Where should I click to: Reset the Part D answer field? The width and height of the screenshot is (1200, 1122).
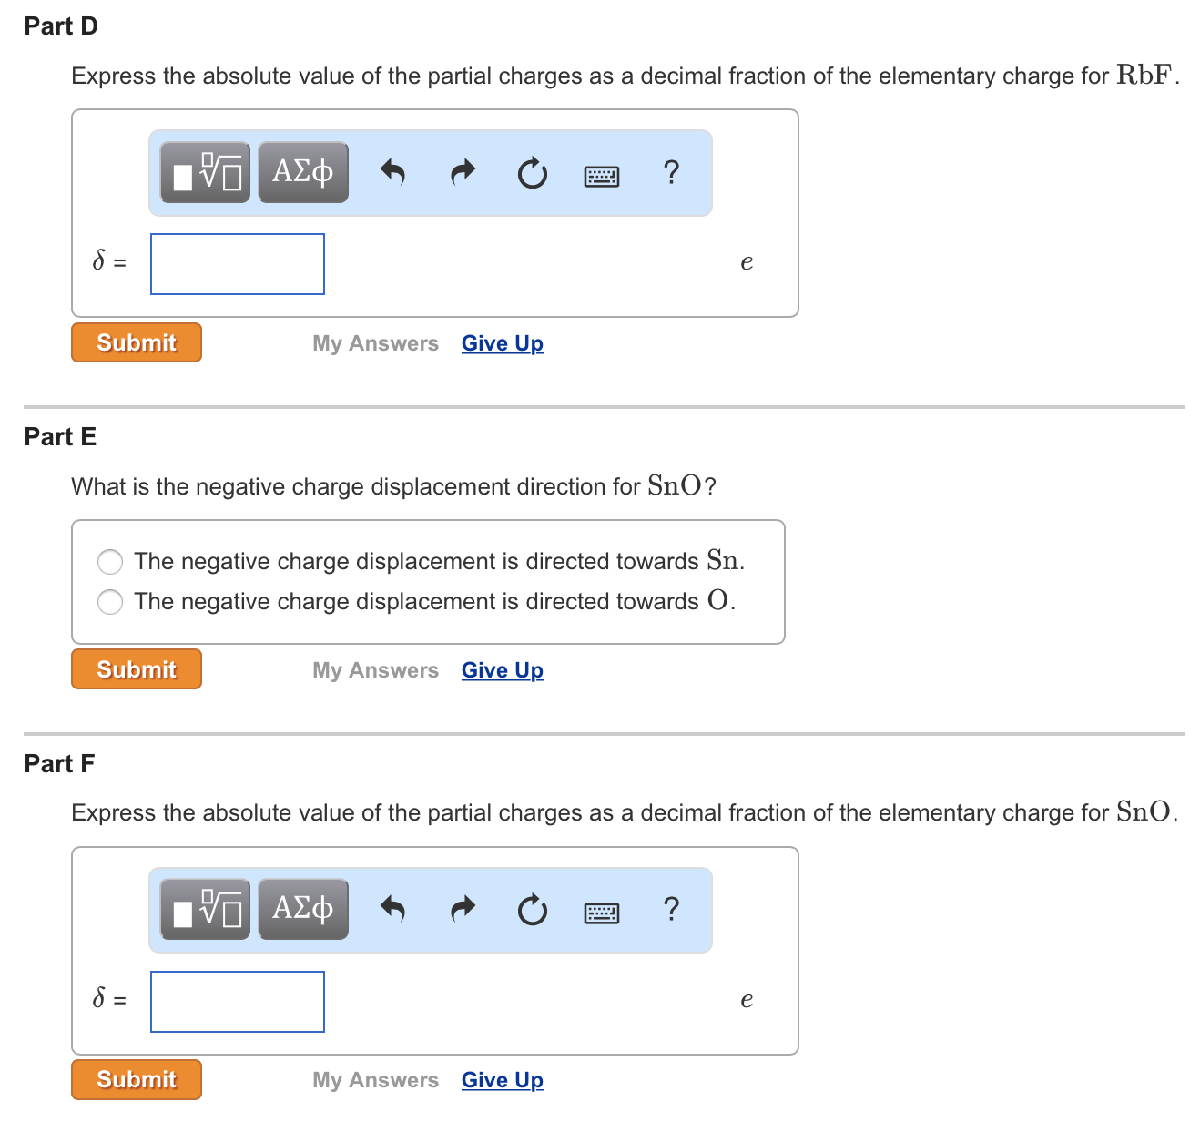532,173
